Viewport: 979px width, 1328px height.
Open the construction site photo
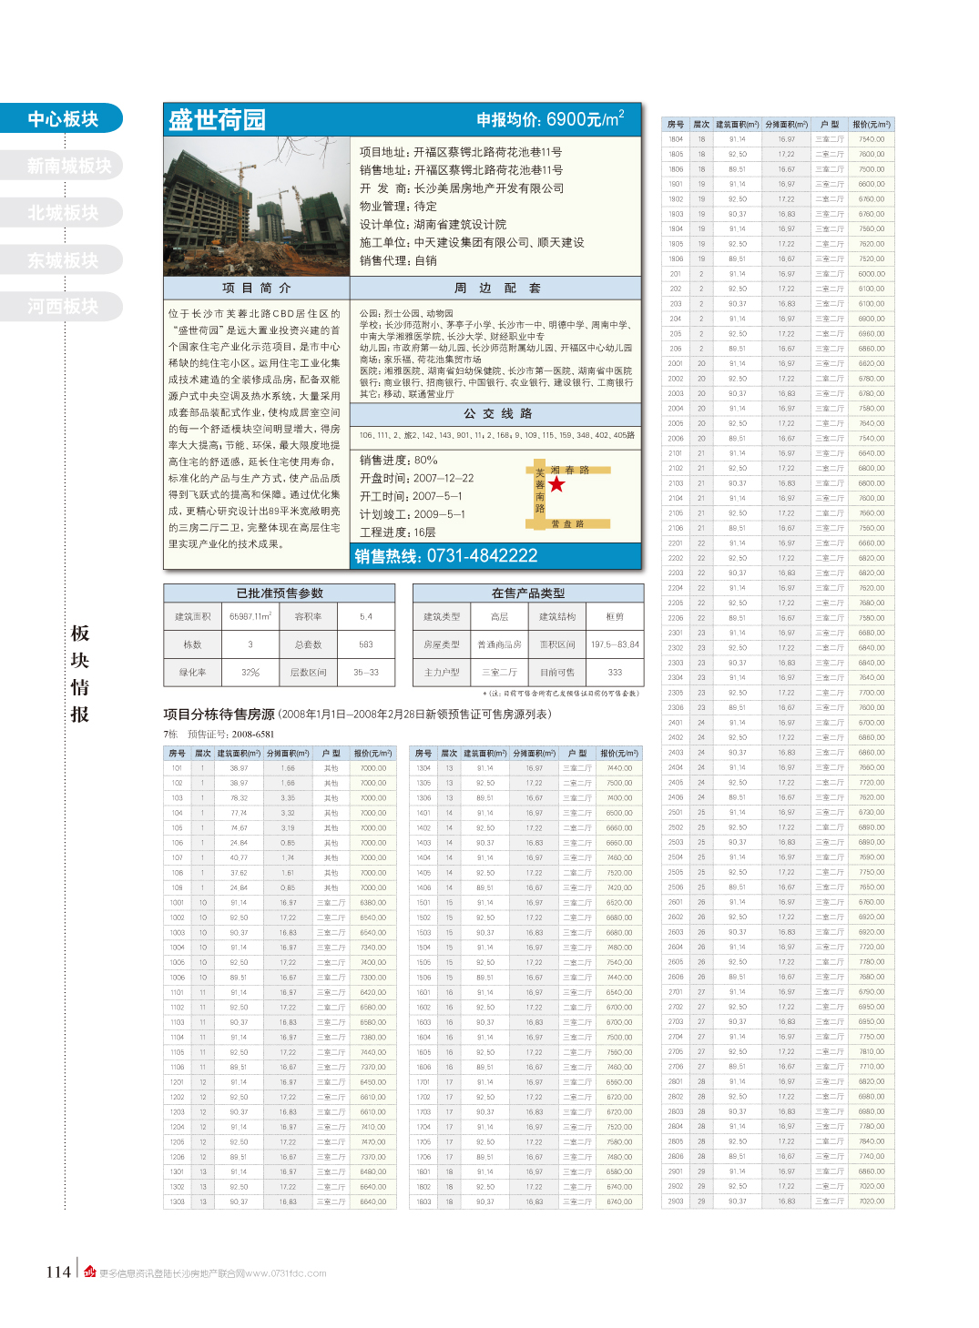257,207
